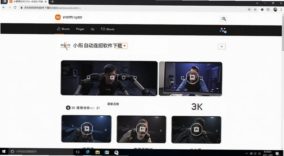Open the Plogen nav item

pos(80,29)
